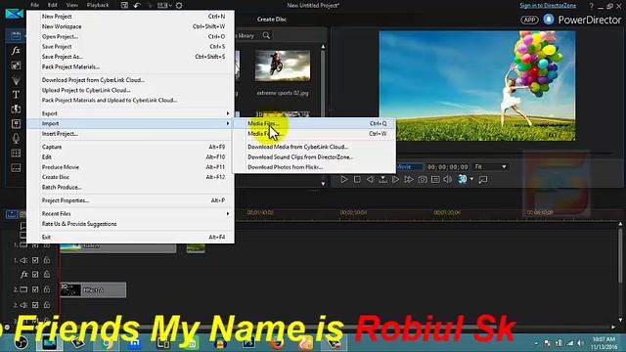Viewport: 626px width, 352px height.
Task: Step to next frame in preview
Action: pos(395,180)
